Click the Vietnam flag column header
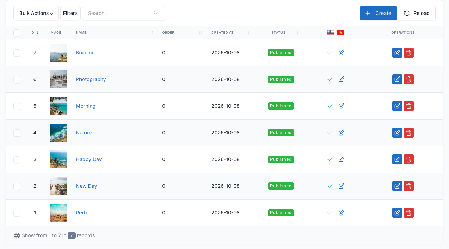449x249 pixels. [x=341, y=32]
